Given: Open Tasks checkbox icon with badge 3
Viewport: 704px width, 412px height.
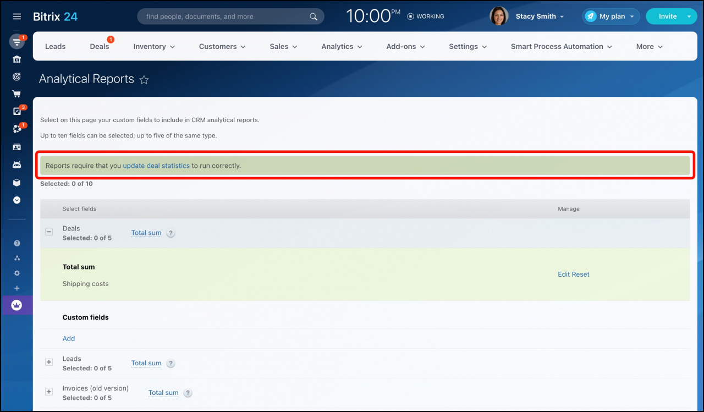Looking at the screenshot, I should coord(16,111).
